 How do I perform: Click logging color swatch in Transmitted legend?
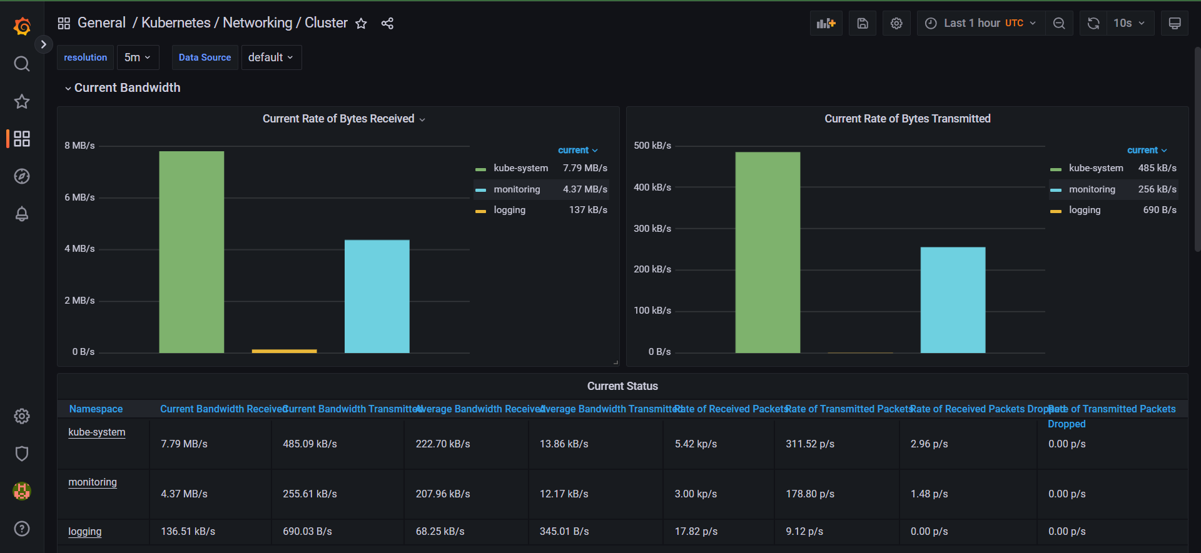coord(1056,211)
